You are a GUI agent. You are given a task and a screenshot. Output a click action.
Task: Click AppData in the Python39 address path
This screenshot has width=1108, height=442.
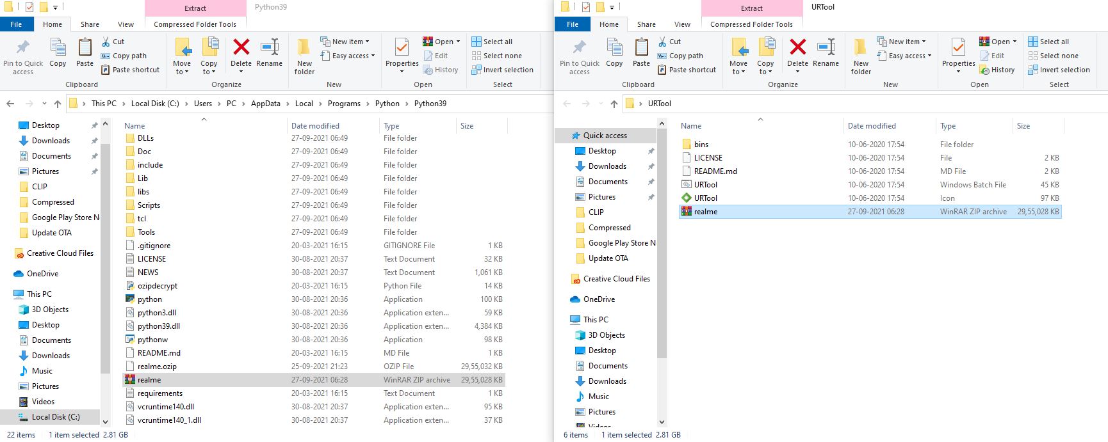point(266,104)
